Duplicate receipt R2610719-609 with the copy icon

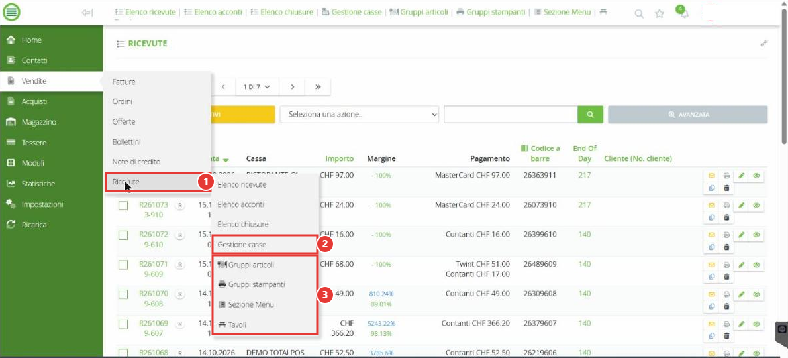(712, 276)
